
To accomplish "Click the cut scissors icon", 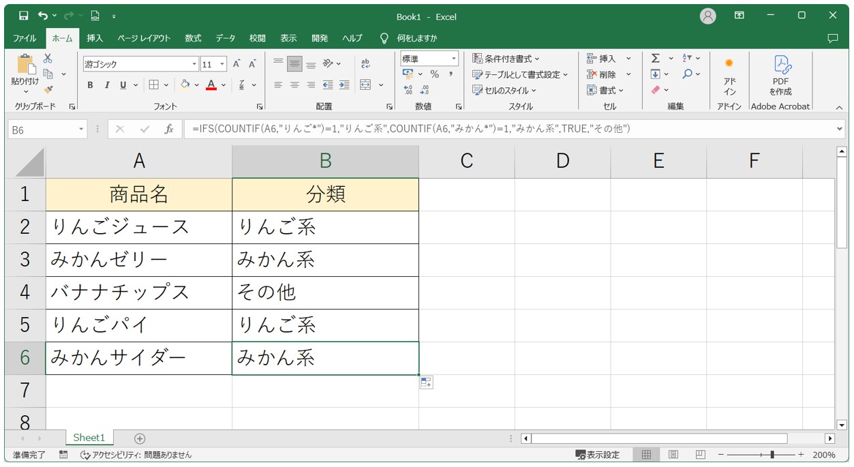I will pyautogui.click(x=48, y=59).
